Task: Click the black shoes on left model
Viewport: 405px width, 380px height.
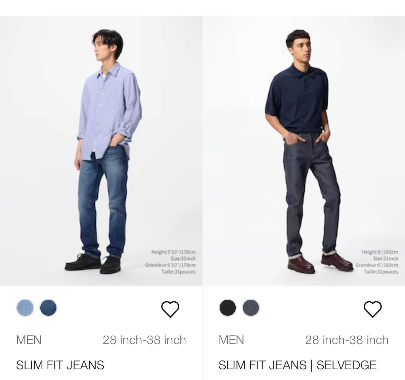Action: 93,263
